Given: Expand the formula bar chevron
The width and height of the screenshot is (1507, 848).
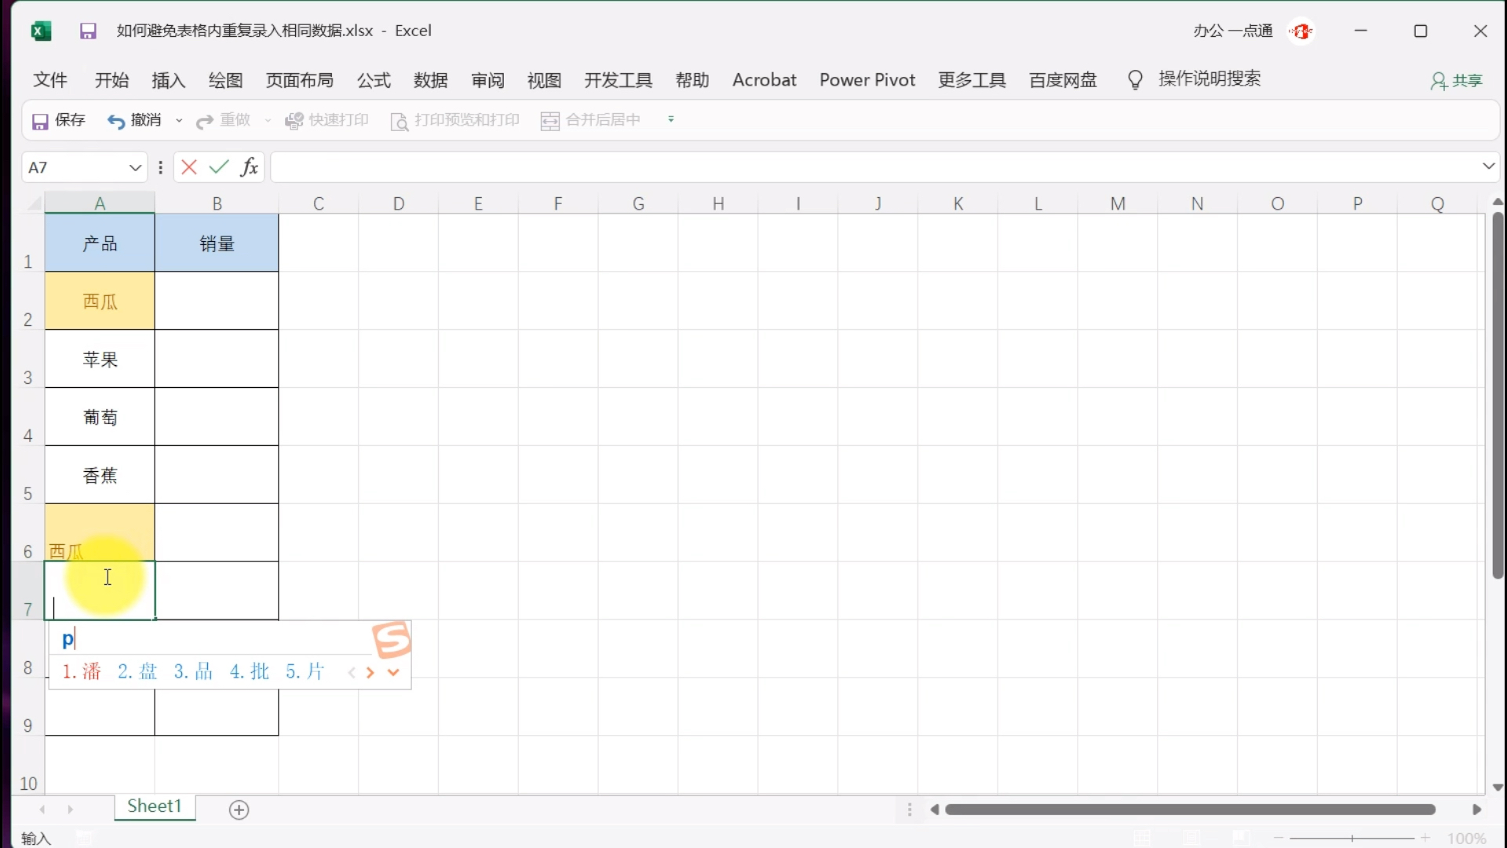Looking at the screenshot, I should coord(1488,166).
